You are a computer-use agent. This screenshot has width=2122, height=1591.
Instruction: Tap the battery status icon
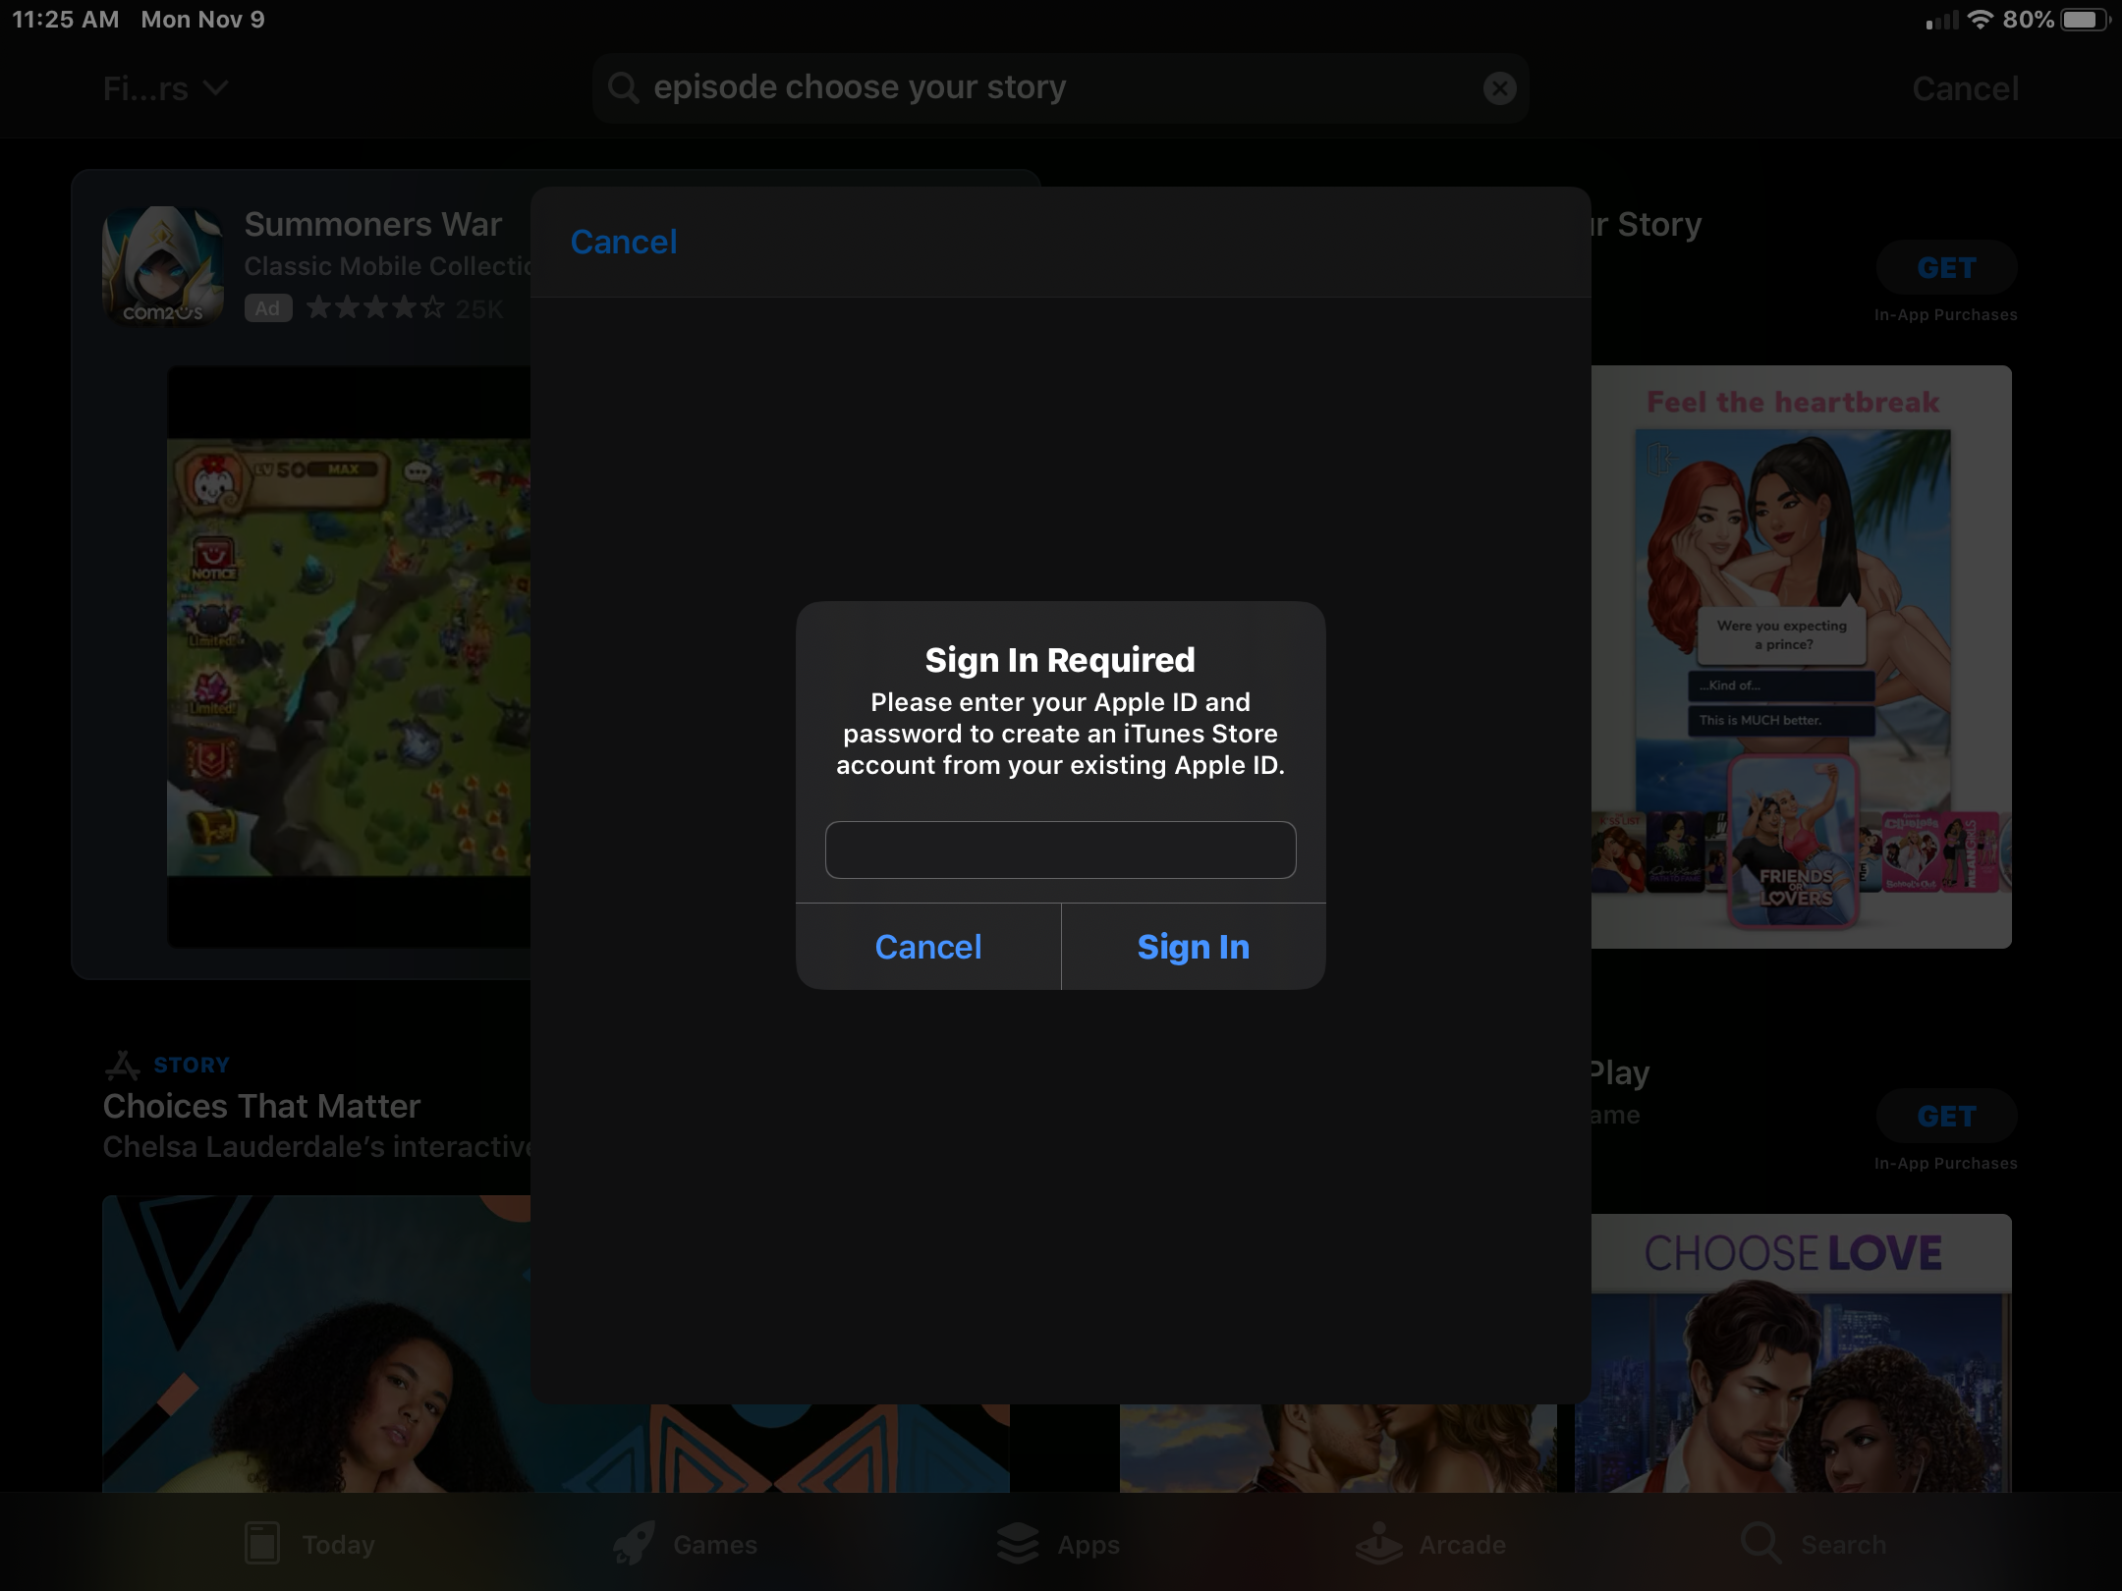pos(2083,20)
